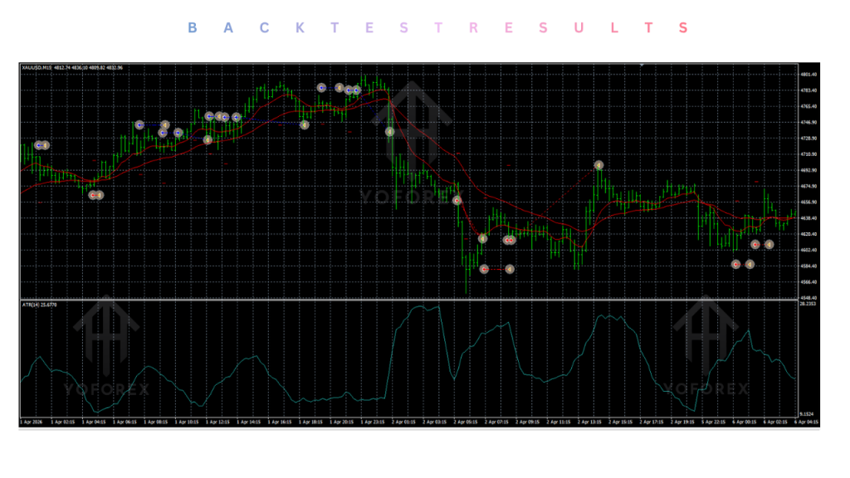Click price level 4746.90 on the axis

click(x=808, y=123)
